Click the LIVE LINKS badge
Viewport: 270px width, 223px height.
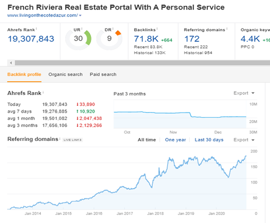(x=72, y=140)
